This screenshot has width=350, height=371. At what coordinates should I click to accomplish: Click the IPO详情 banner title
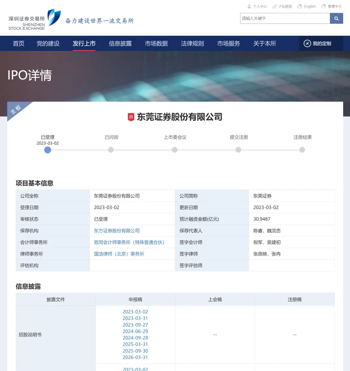(x=29, y=75)
